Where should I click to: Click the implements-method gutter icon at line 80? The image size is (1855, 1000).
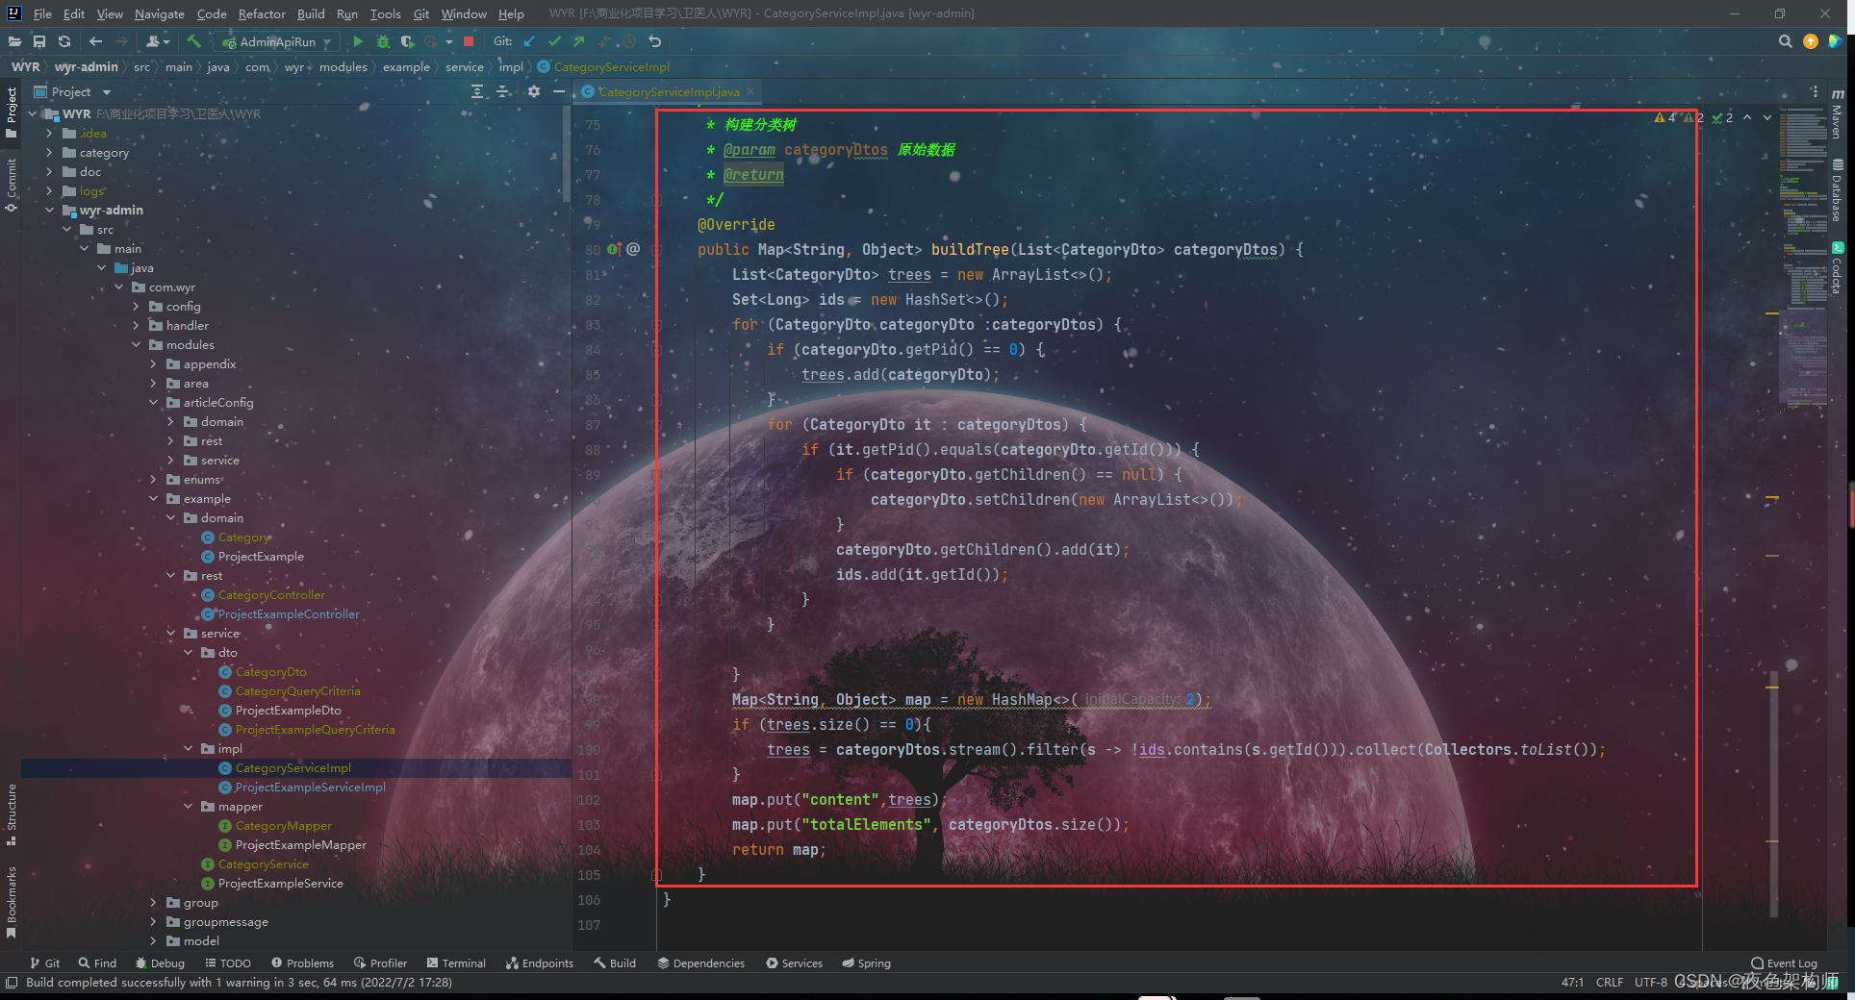(x=616, y=249)
